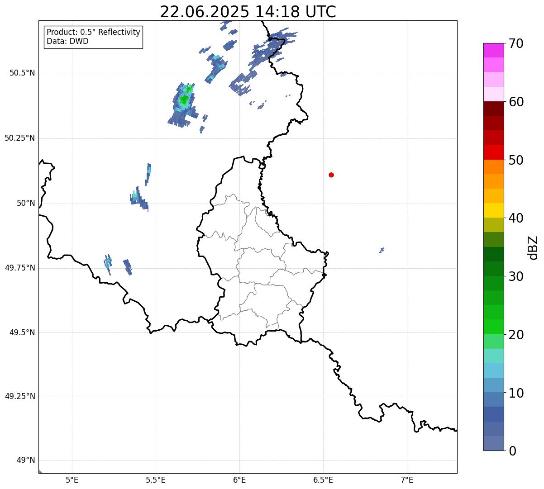Pick the bright green colorbar swatch just above 20 dBZ
This screenshot has width=544, height=489.
(x=493, y=327)
